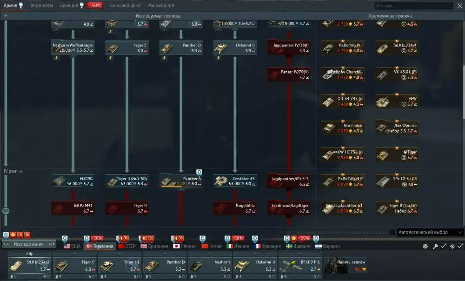Choose premium vehicle Bfw. Jagdpanther G1
This screenshot has height=281, width=465.
343,208
